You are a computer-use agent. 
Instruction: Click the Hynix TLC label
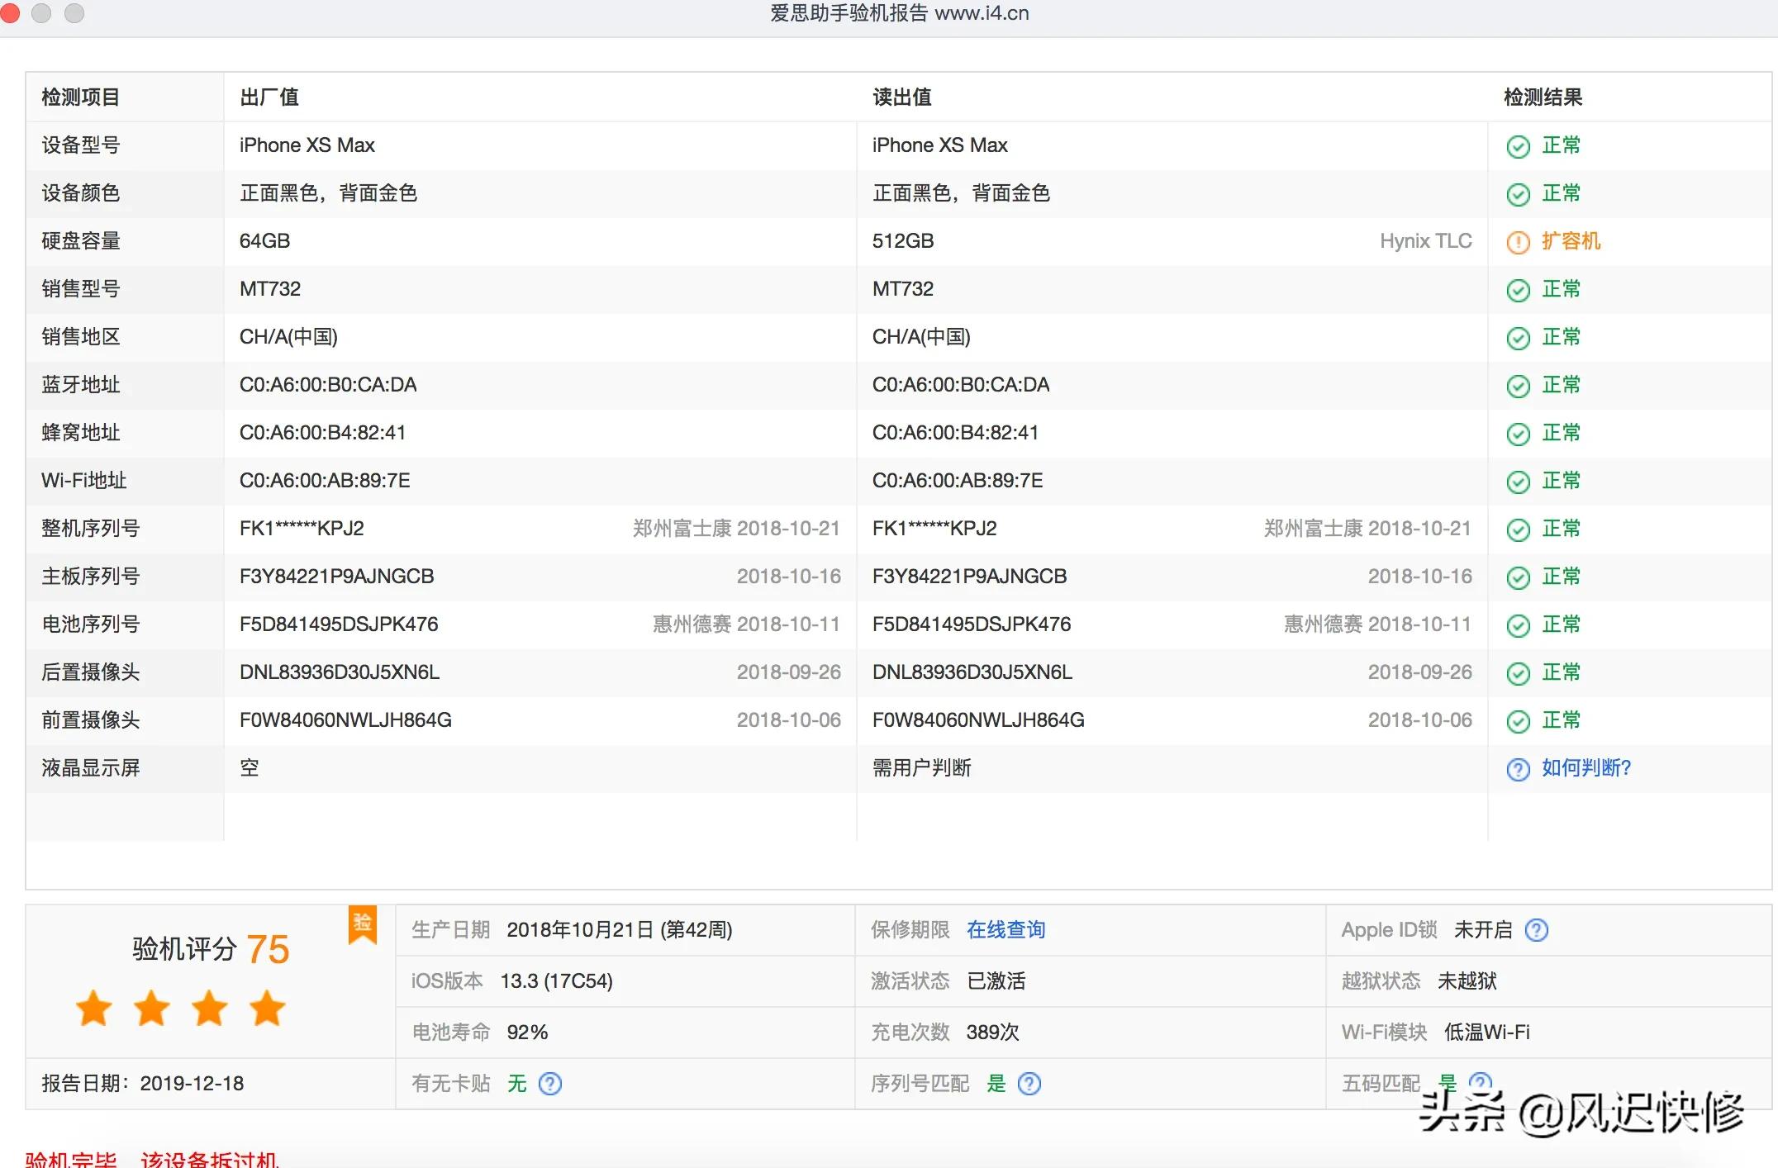1425,241
